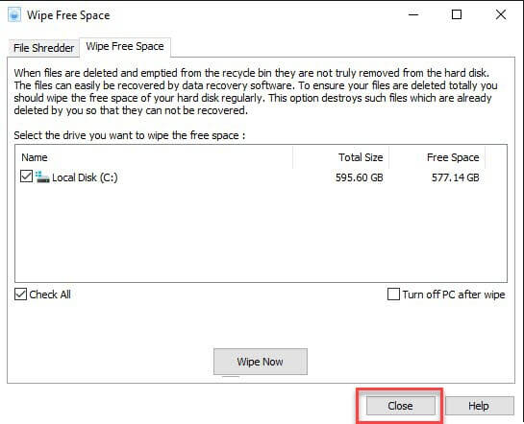The image size is (524, 424).
Task: Switch to the File Shredder tab
Action: point(44,48)
